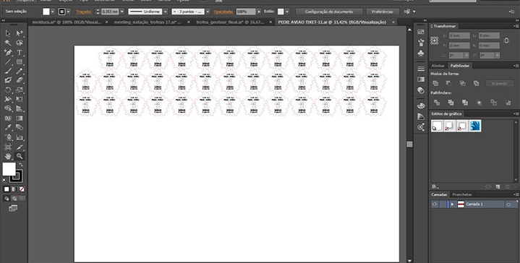Switch to trofeu_geotour_final.ai tab
The width and height of the screenshot is (520, 263).
click(x=230, y=22)
